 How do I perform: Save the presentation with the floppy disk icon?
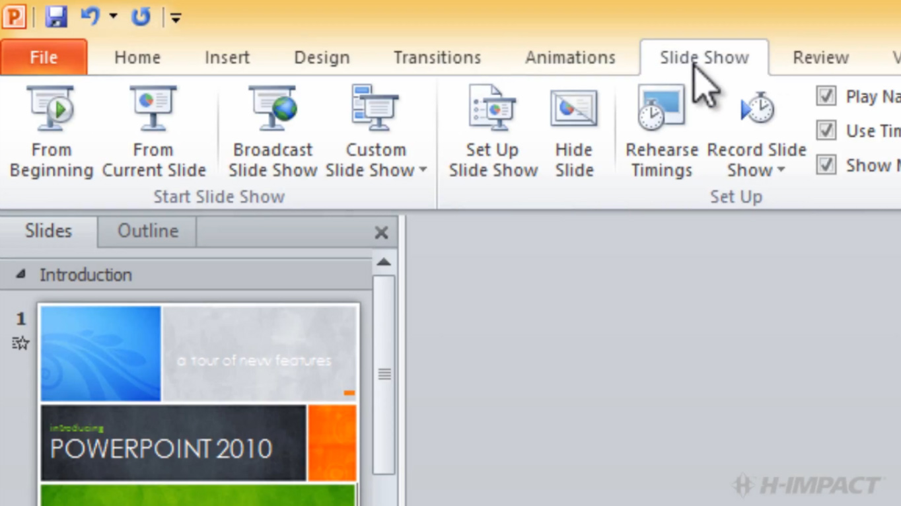pyautogui.click(x=56, y=17)
